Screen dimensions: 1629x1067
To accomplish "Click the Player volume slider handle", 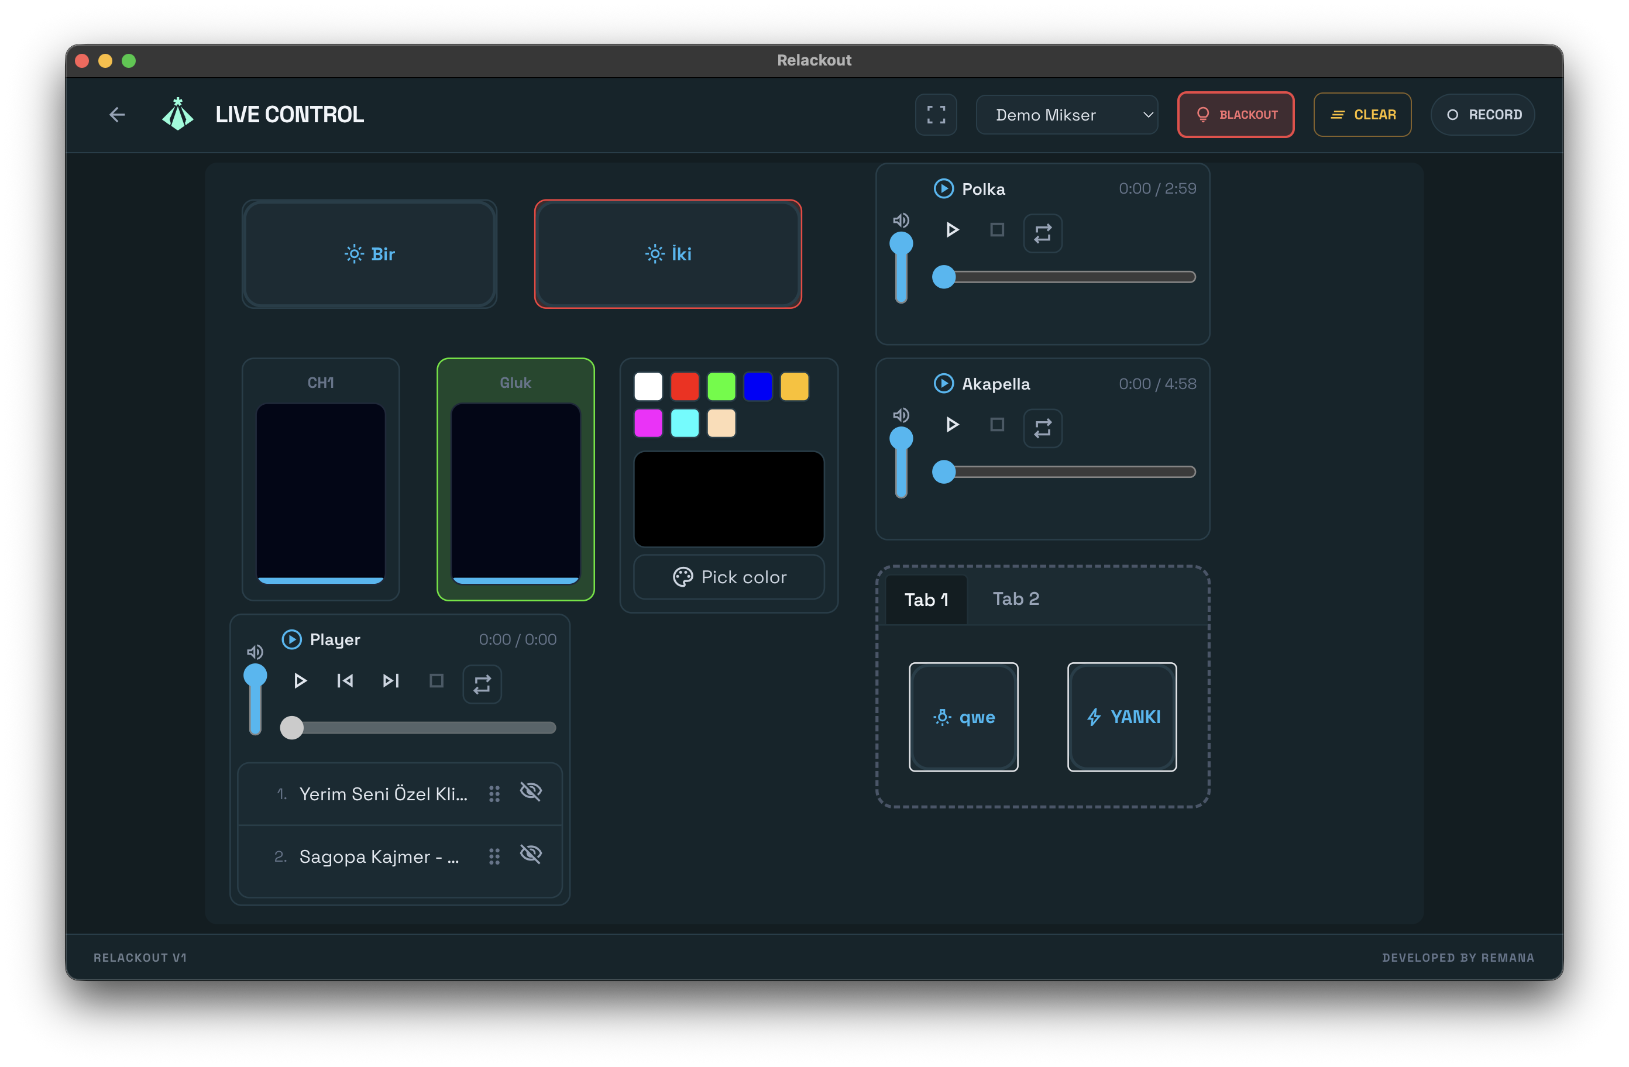I will 255,676.
